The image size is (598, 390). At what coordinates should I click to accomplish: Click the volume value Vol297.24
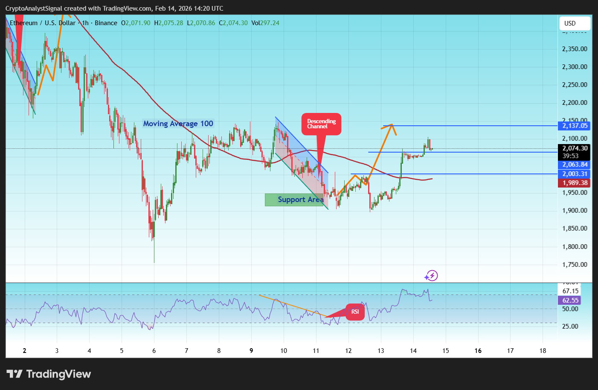(265, 23)
